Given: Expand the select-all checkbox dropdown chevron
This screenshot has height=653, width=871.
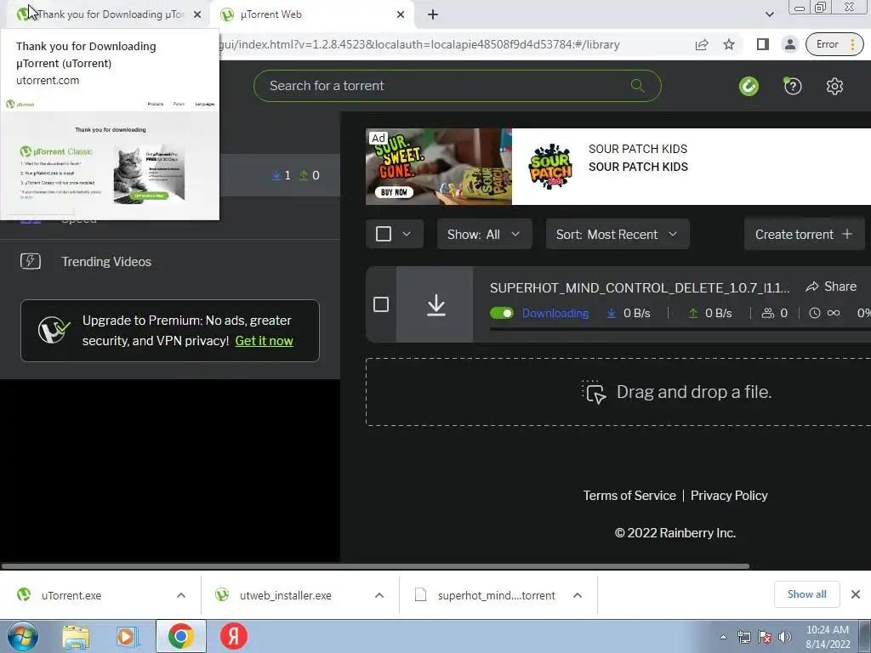Looking at the screenshot, I should 407,234.
